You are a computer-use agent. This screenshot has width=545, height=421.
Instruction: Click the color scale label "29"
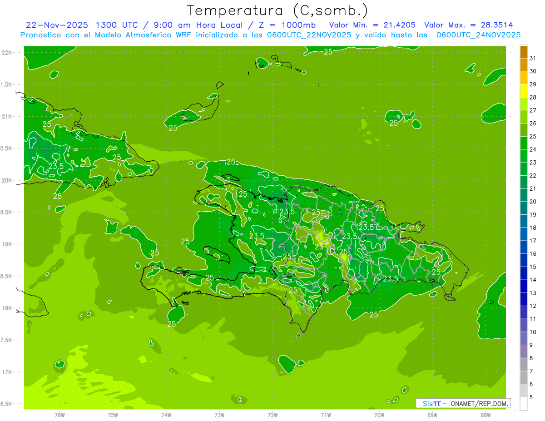pyautogui.click(x=533, y=84)
